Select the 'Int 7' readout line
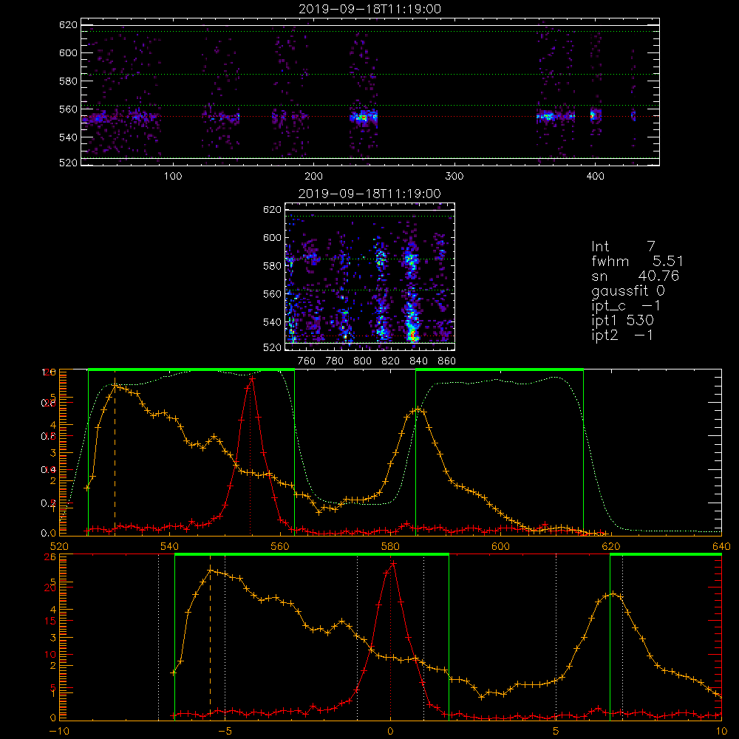 623,247
